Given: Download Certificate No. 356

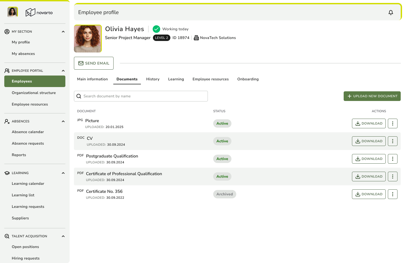Looking at the screenshot, I should (369, 194).
